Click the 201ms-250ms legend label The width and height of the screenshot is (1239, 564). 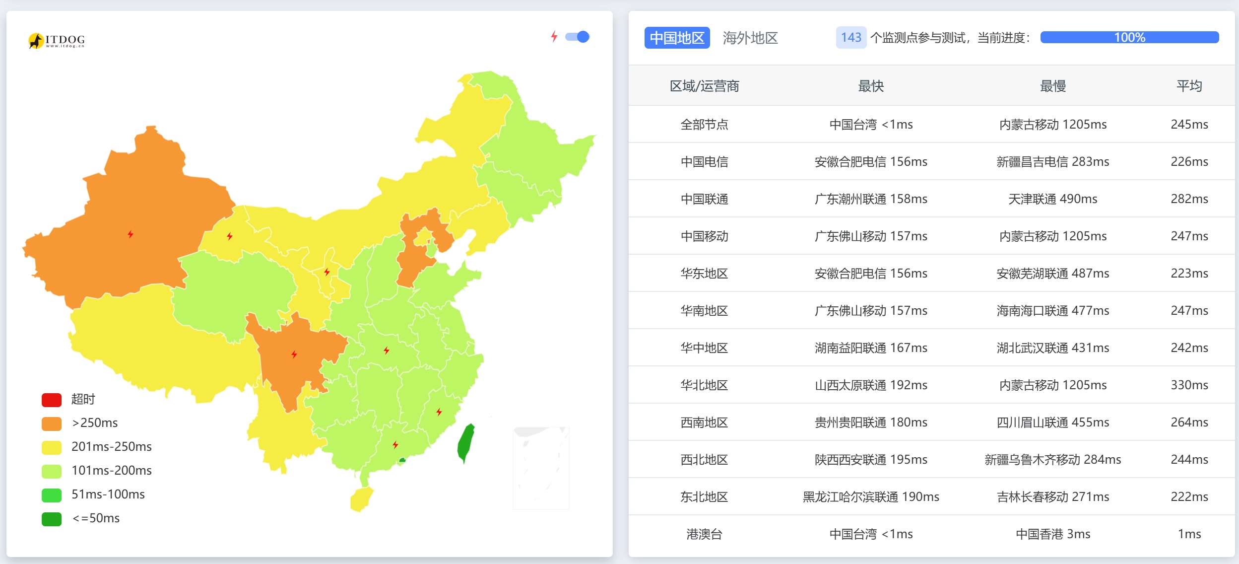click(112, 446)
